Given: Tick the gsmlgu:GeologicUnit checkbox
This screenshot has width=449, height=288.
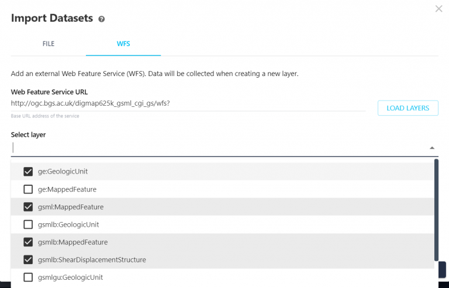Looking at the screenshot, I should (28, 277).
